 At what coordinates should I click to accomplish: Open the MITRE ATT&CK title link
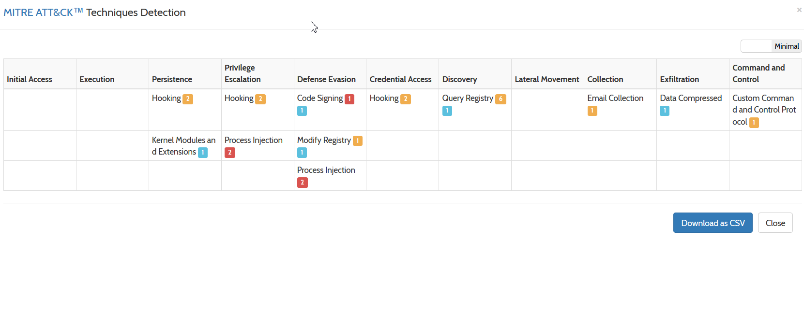tap(43, 13)
